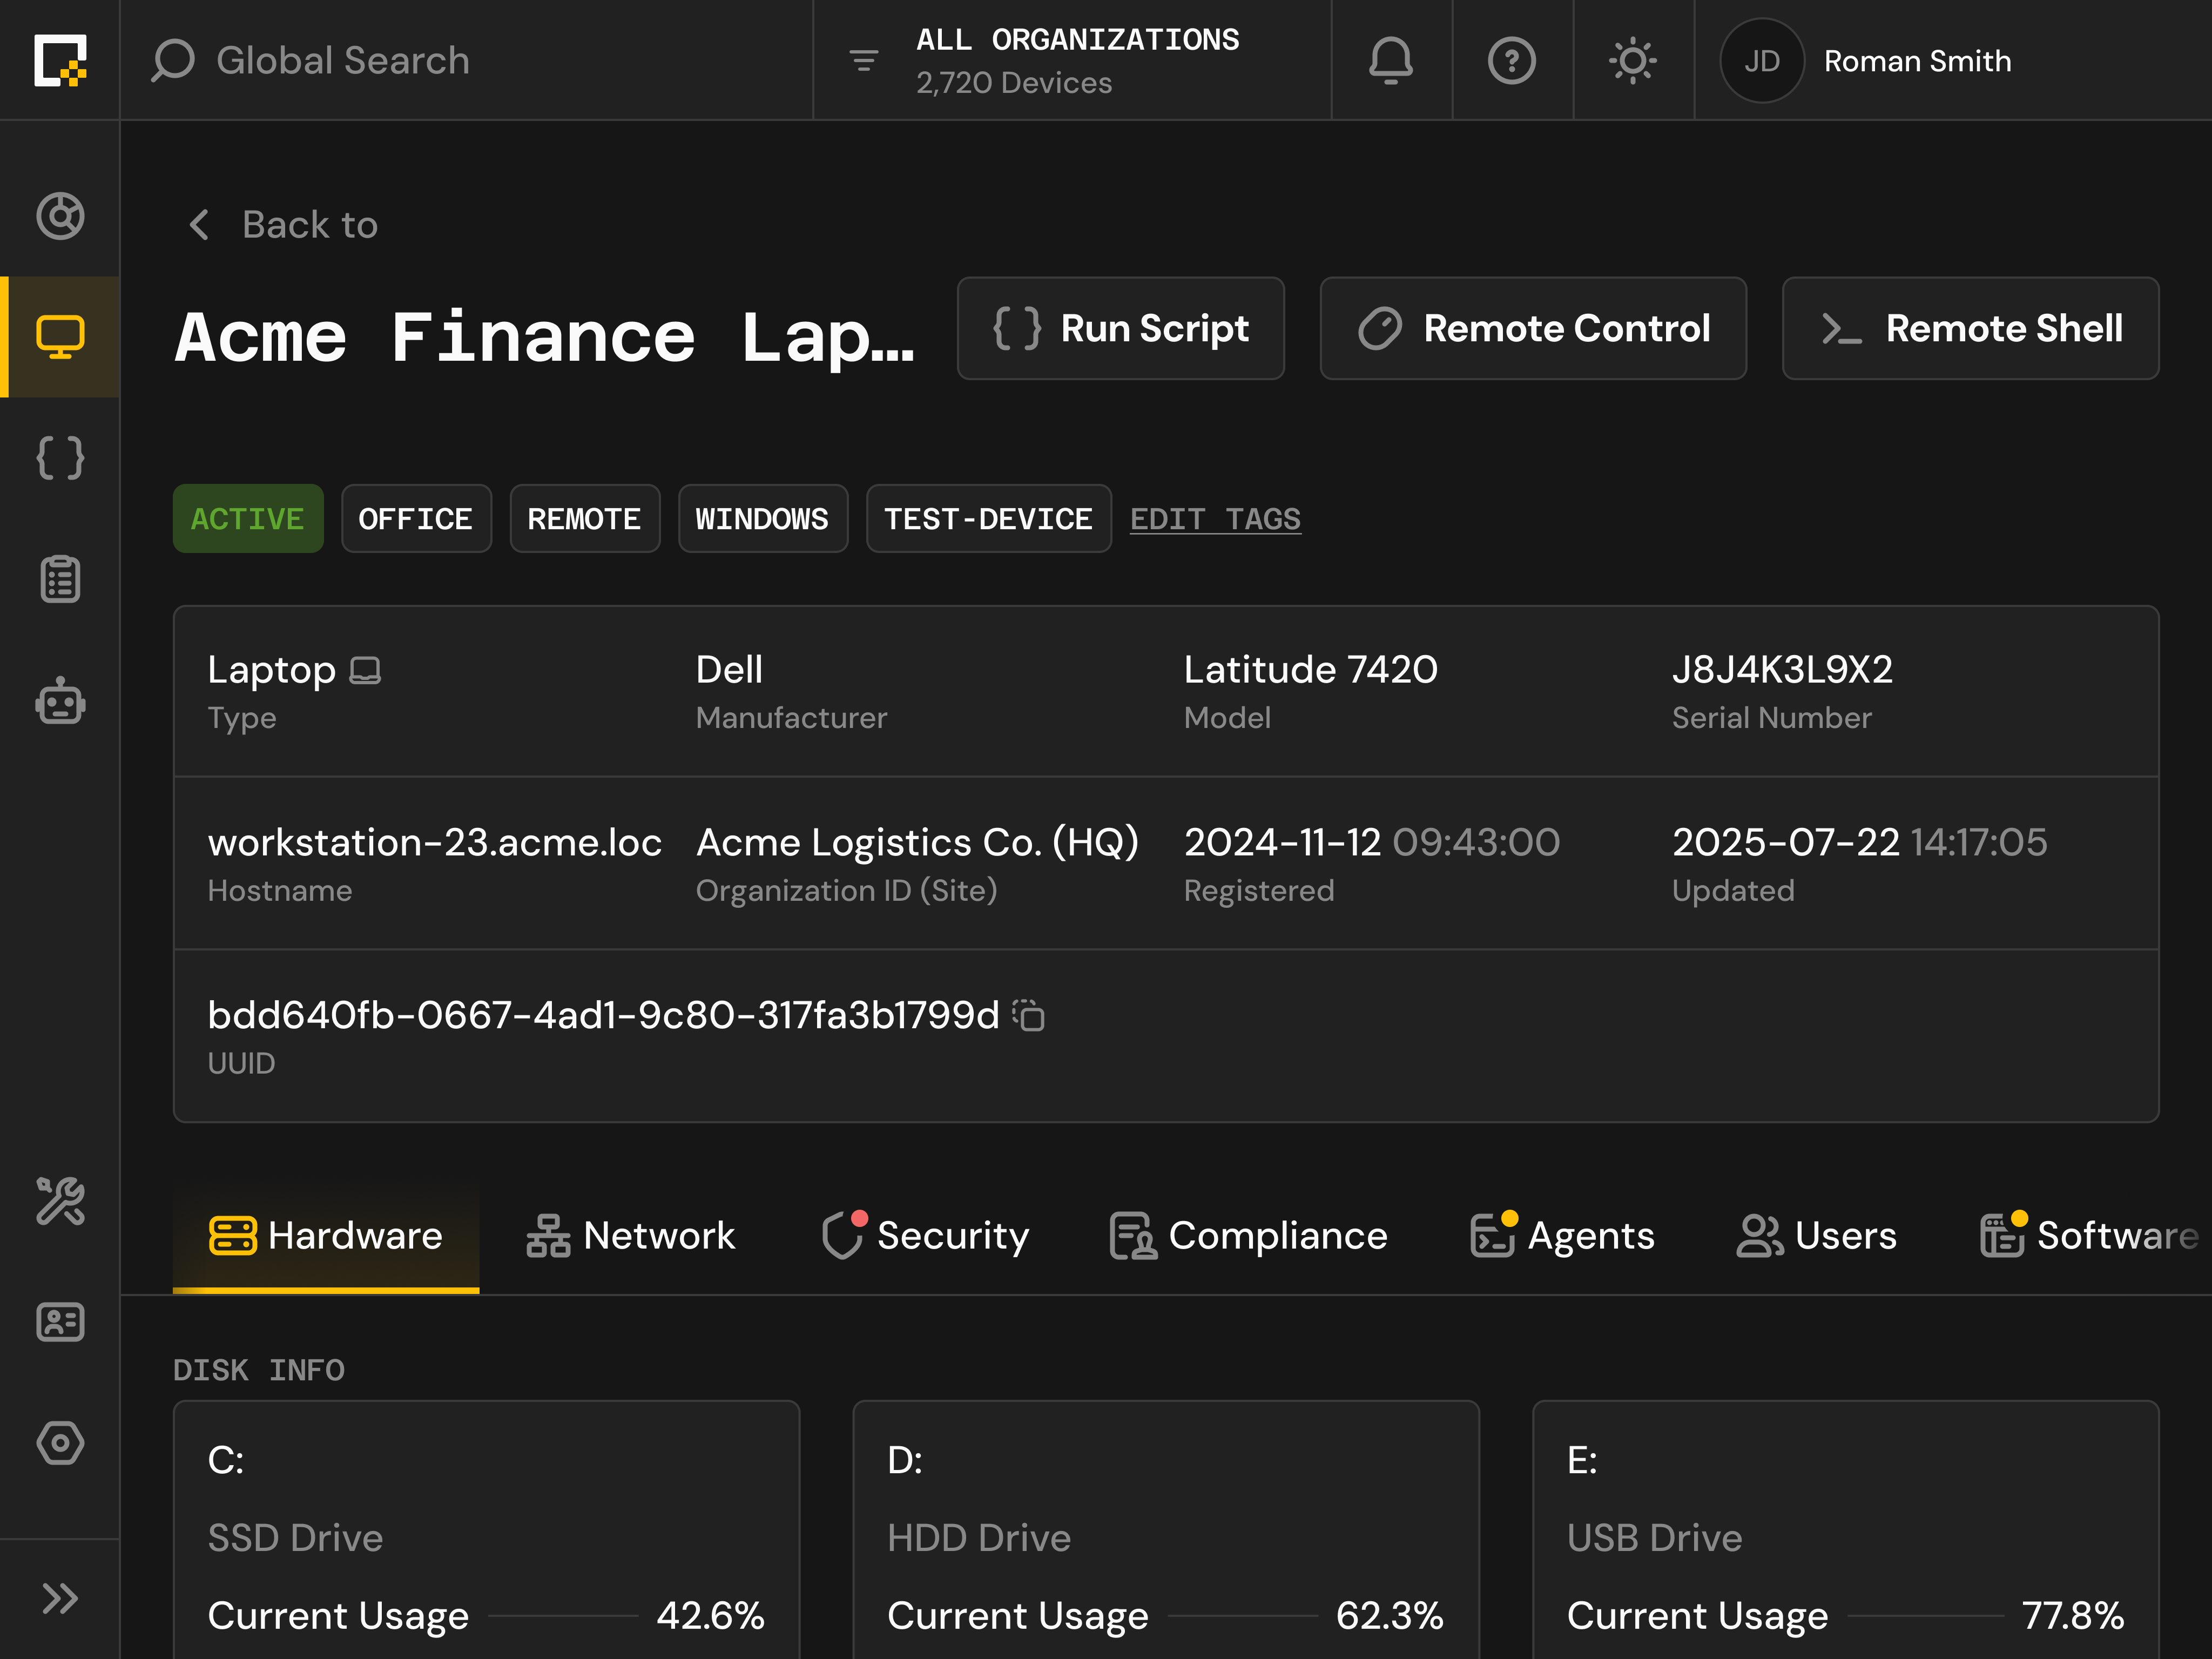Open notifications via the bell icon
2212x1659 pixels.
click(1391, 61)
